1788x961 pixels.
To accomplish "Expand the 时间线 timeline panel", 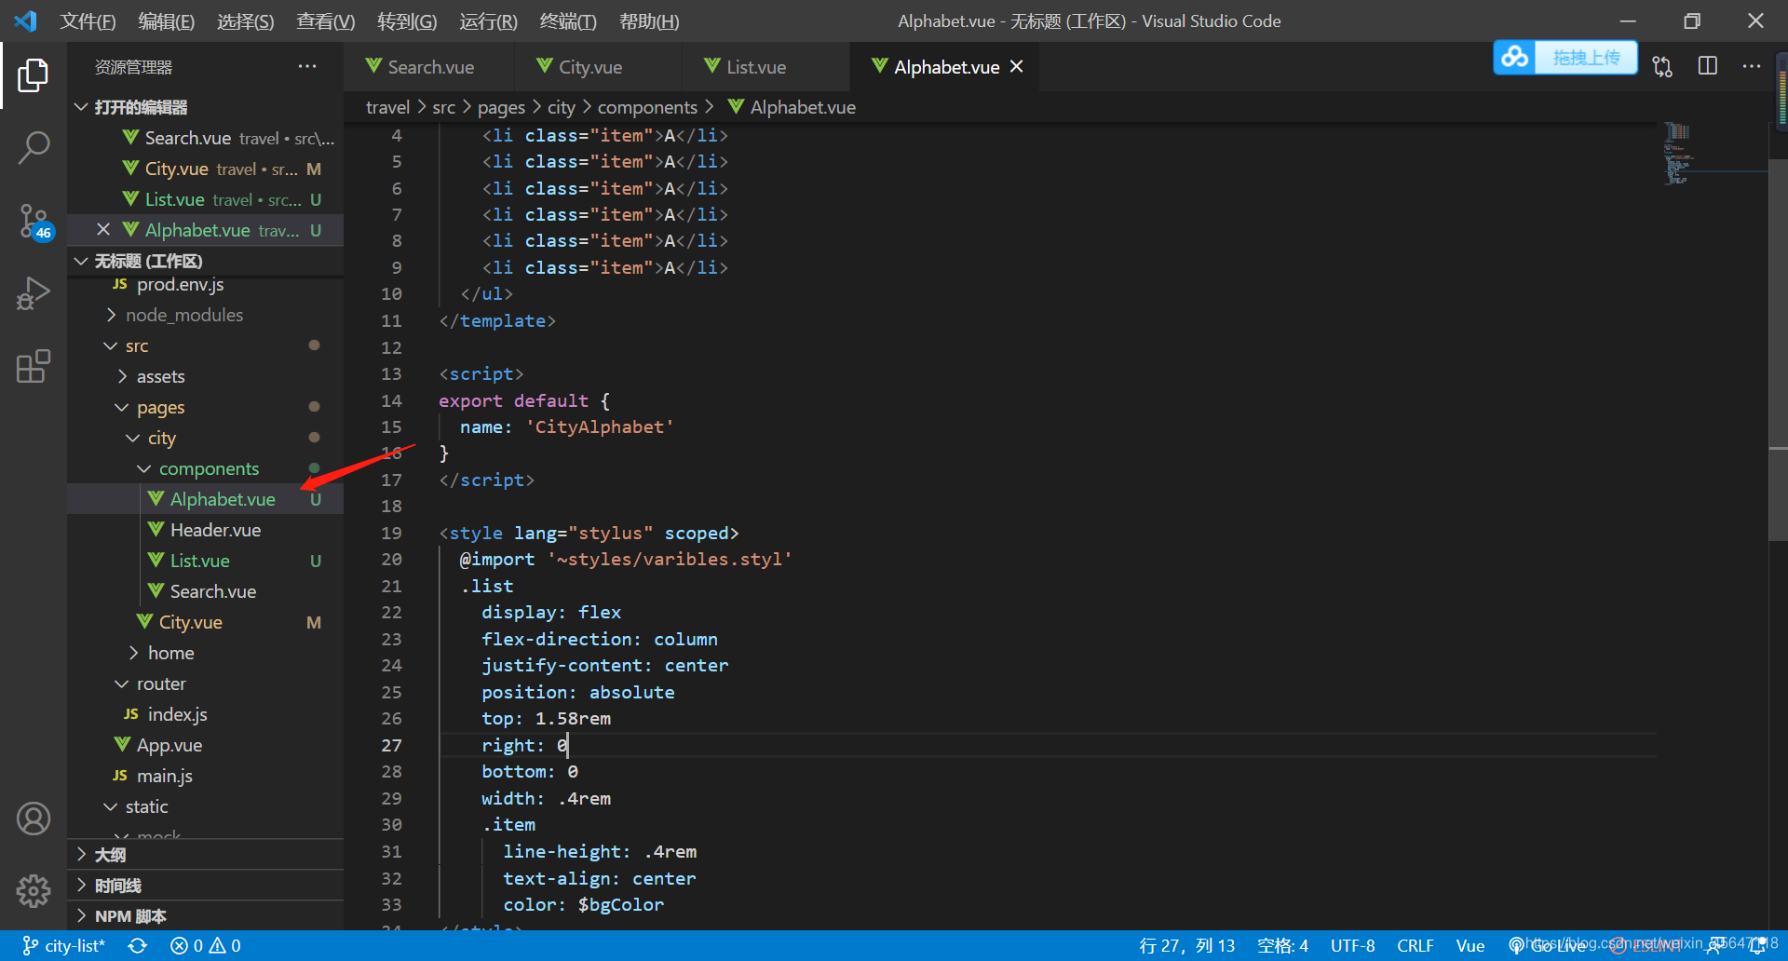I will pyautogui.click(x=205, y=886).
